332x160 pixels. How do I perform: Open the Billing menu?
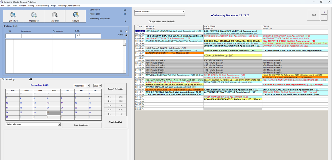(x=31, y=6)
